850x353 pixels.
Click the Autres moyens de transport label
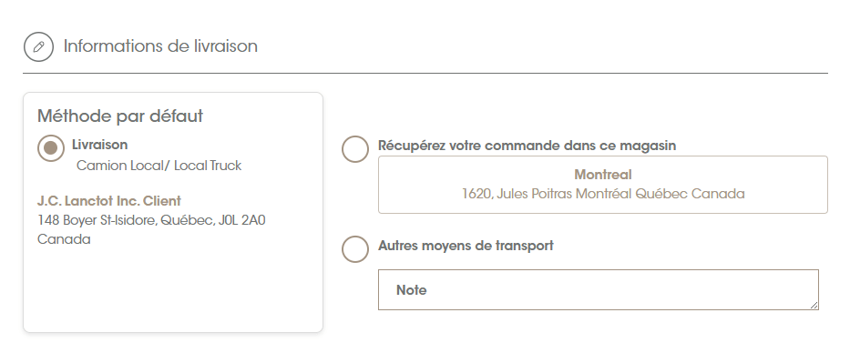[466, 246]
